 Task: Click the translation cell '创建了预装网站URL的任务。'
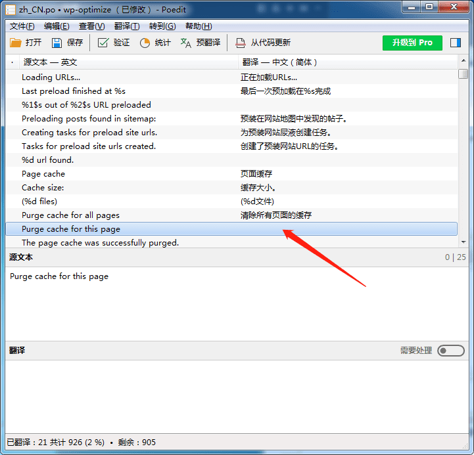click(289, 146)
